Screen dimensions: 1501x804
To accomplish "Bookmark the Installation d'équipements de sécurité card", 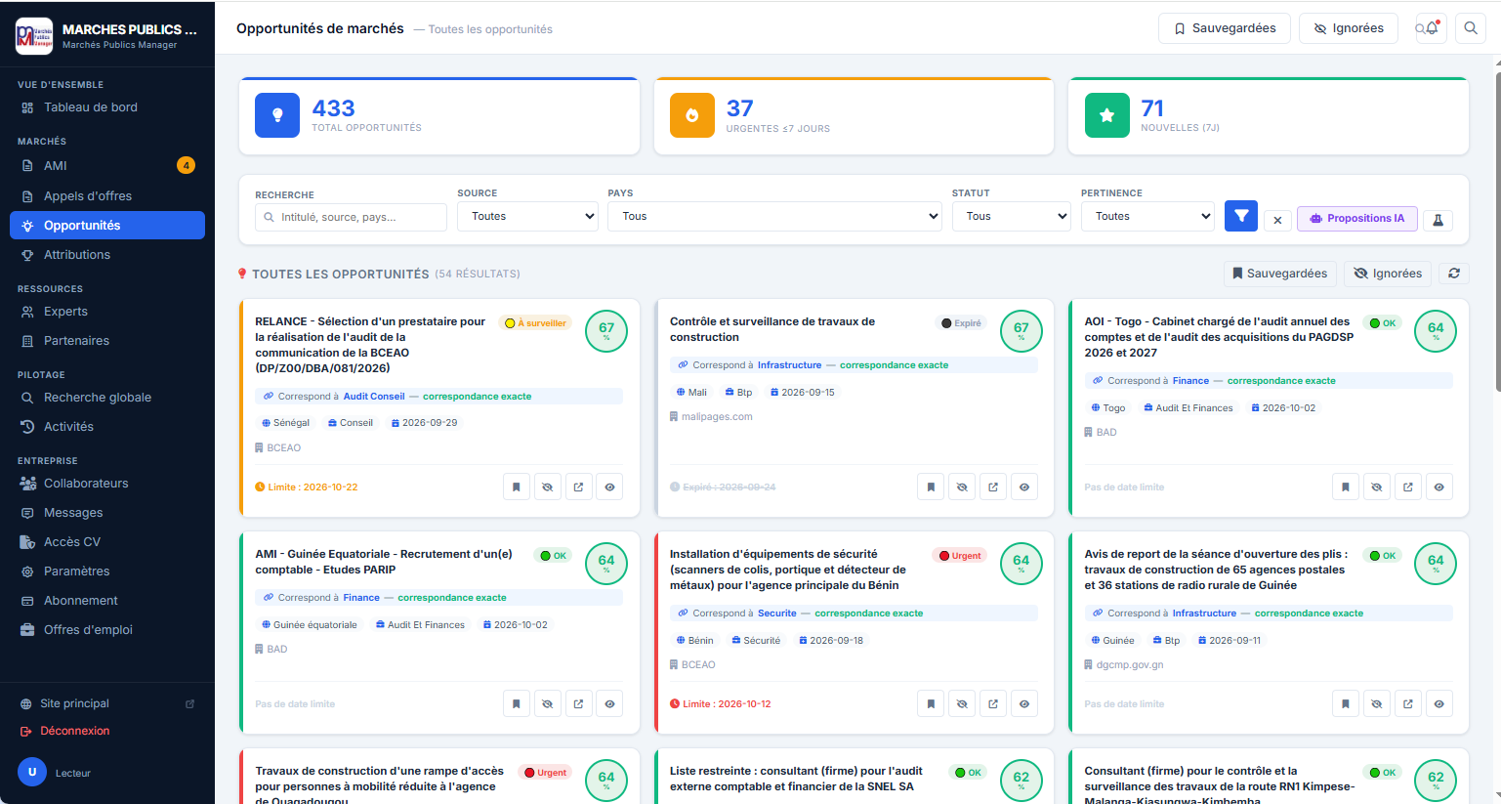I will [931, 703].
